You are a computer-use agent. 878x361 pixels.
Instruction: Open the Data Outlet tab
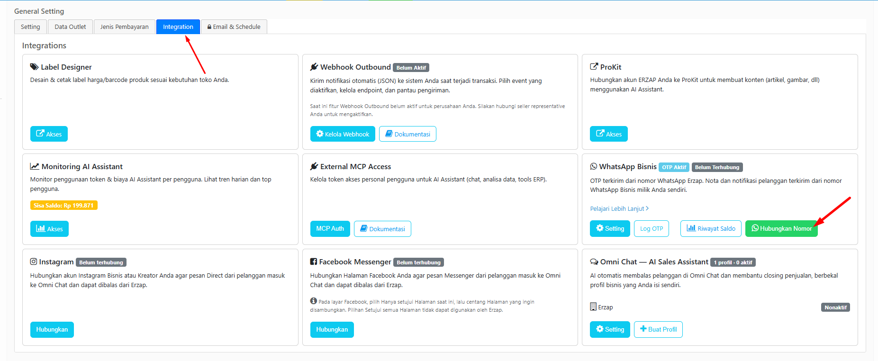tap(70, 27)
